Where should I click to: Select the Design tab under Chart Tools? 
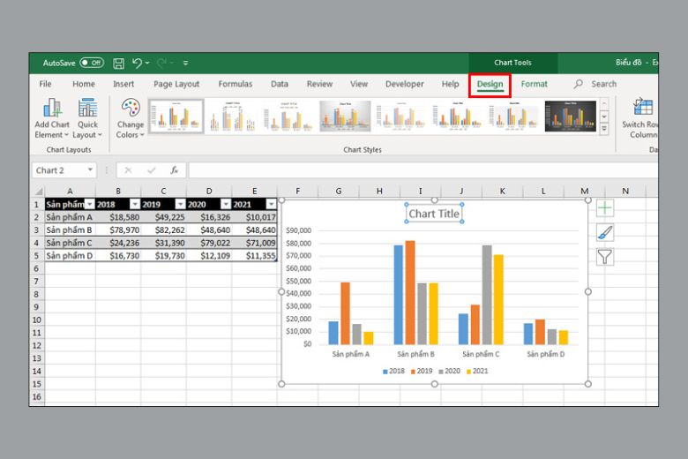click(x=490, y=85)
